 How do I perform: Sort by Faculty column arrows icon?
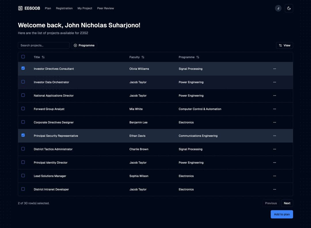pyautogui.click(x=143, y=57)
